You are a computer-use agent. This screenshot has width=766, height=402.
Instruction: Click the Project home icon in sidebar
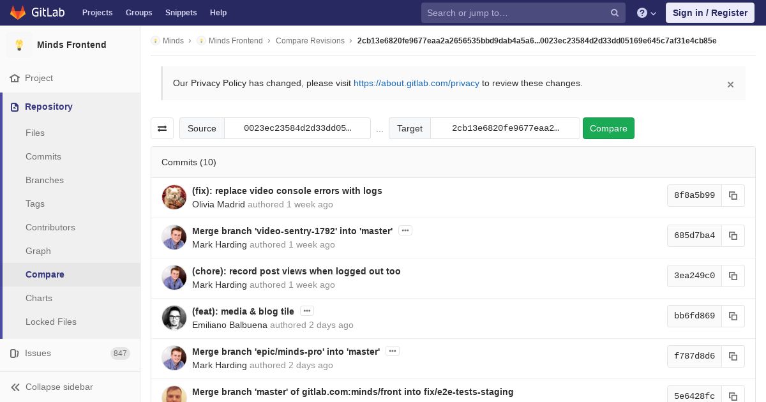click(15, 78)
